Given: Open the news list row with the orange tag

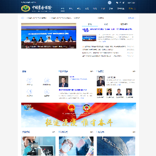Looking at the screenshot, I should [x=108, y=46].
